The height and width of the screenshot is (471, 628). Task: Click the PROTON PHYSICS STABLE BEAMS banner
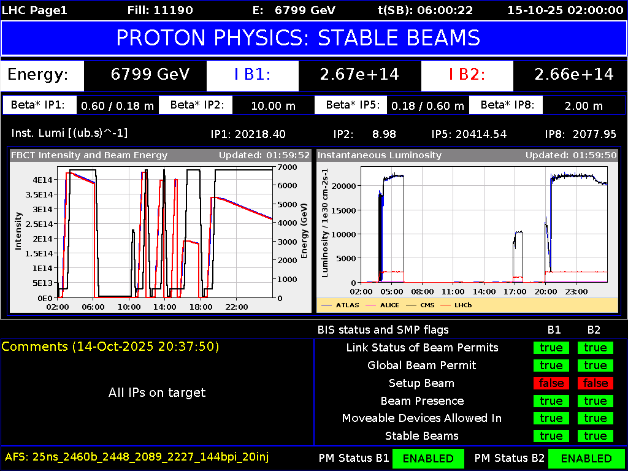click(x=314, y=38)
